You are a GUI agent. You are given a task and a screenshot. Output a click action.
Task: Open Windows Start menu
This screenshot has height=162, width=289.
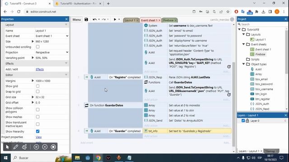pos(5,158)
